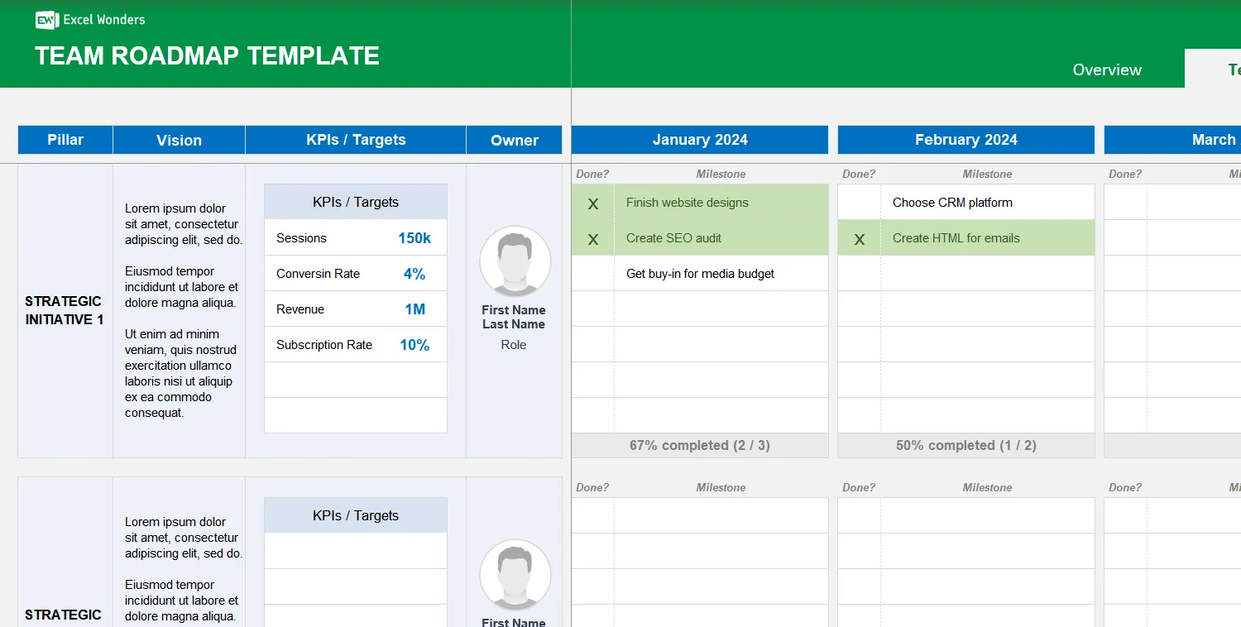1241x627 pixels.
Task: Select the 50% completed summary cell
Action: [965, 445]
